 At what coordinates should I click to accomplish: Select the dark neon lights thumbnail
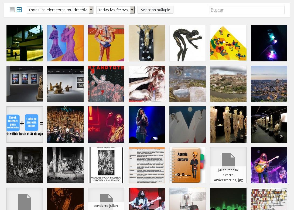[x=269, y=43]
